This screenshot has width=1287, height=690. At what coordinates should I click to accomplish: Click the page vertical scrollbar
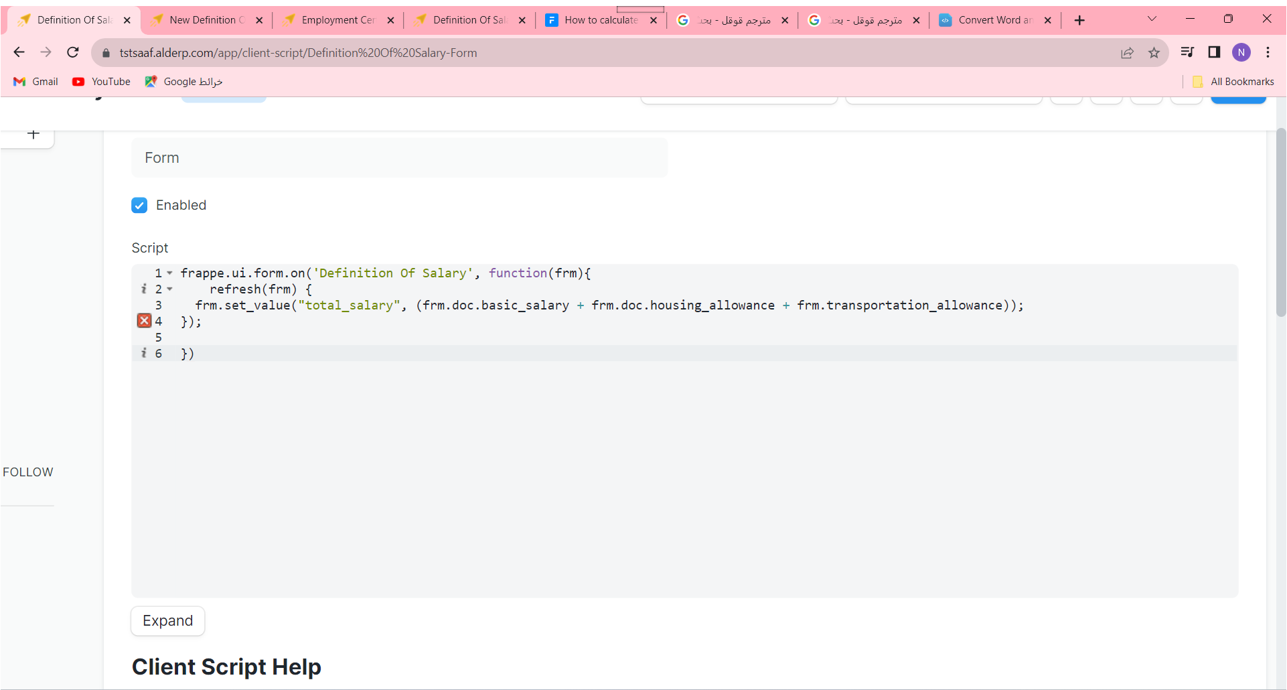(x=1280, y=221)
